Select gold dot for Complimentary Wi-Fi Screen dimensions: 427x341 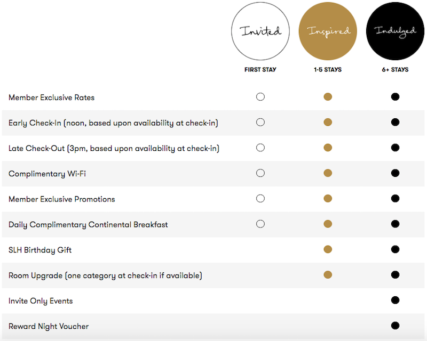328,173
